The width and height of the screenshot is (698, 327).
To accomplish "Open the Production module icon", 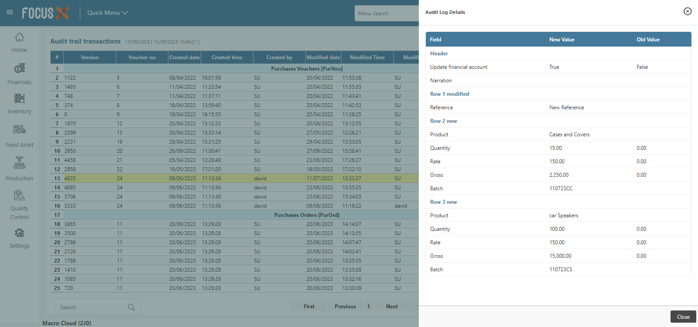I will coord(19,163).
